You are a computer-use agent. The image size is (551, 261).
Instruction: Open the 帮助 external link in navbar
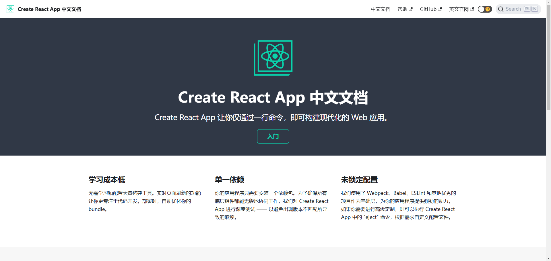point(405,9)
